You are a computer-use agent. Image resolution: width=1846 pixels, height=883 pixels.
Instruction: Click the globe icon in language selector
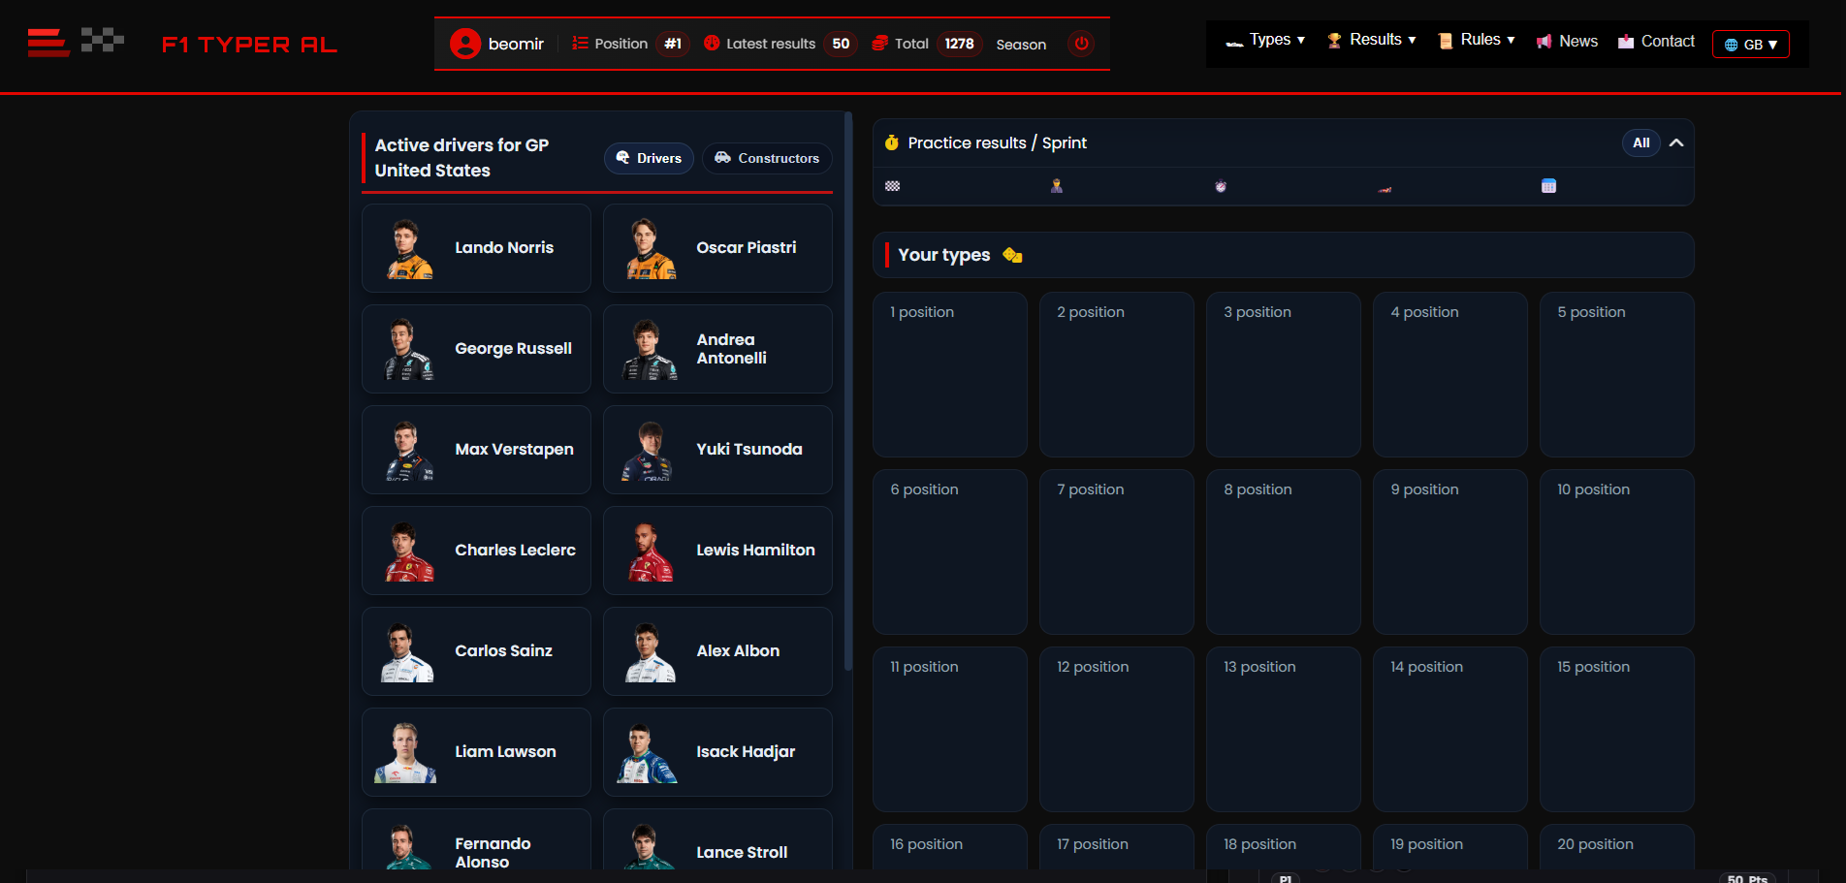[x=1731, y=45]
